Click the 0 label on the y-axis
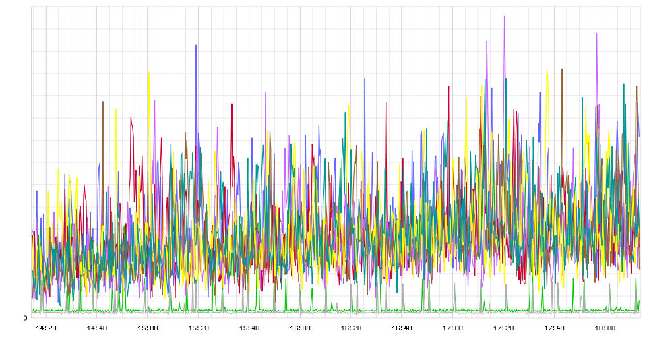Viewport: 647px width, 337px height. [x=26, y=318]
